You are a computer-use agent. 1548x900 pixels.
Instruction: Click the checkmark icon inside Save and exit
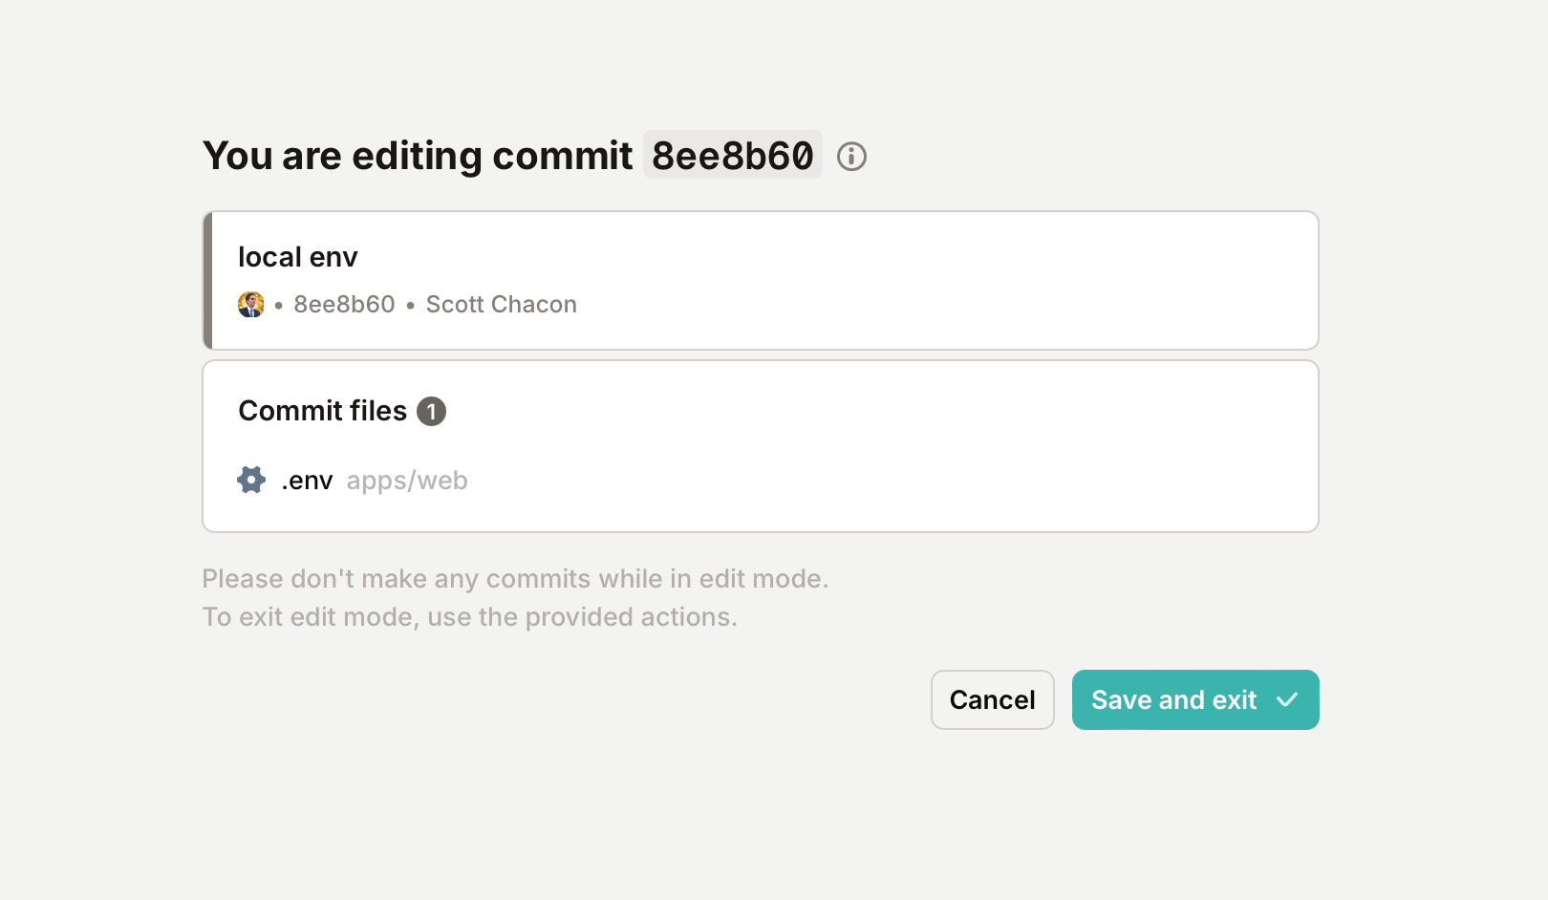point(1287,699)
